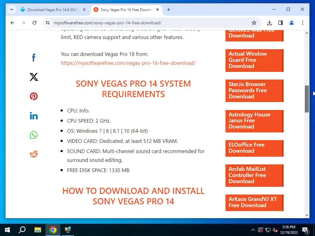Reload the current page
The height and width of the screenshot is (236, 315).
tap(34, 23)
